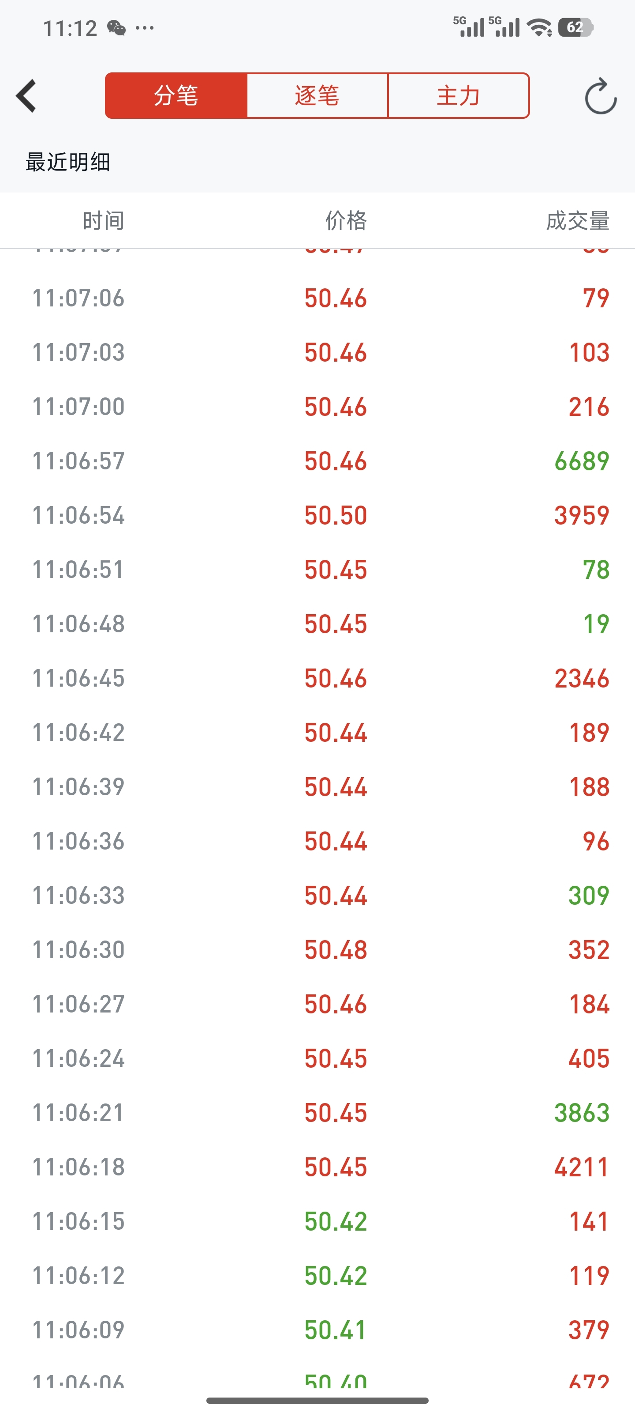Tap the 11:06:15 trade at 50.42
Image resolution: width=635 pixels, height=1413 pixels.
point(318,1221)
